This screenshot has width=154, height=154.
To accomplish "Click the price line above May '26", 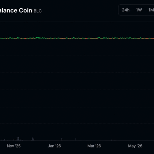I will tap(135, 38).
